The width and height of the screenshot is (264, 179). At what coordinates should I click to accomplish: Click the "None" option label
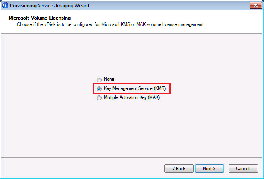click(x=109, y=80)
